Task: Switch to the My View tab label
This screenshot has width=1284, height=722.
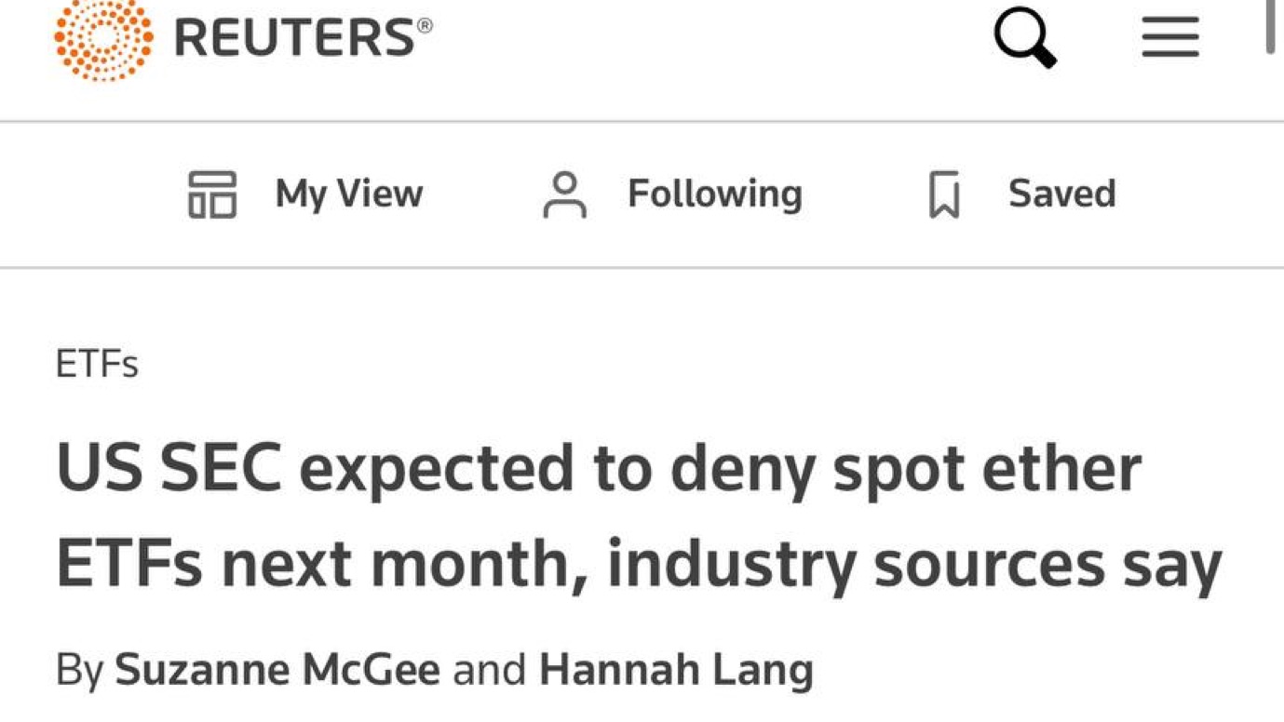Action: tap(349, 194)
